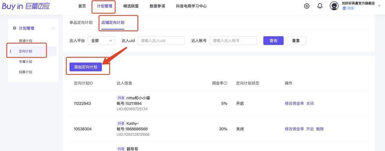The width and height of the screenshot is (385, 151).
Task: Open the notifications bell icon
Action: 320,6
